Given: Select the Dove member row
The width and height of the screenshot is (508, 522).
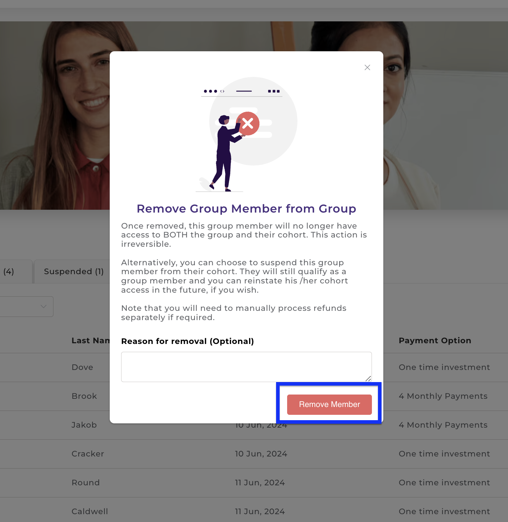Looking at the screenshot, I should click(254, 367).
